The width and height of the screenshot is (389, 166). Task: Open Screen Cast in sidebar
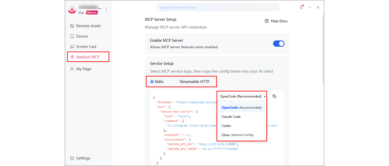[83, 47]
